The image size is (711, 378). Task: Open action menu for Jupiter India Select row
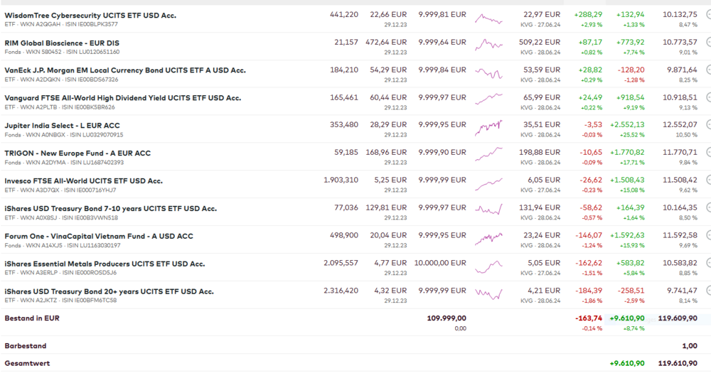point(708,125)
